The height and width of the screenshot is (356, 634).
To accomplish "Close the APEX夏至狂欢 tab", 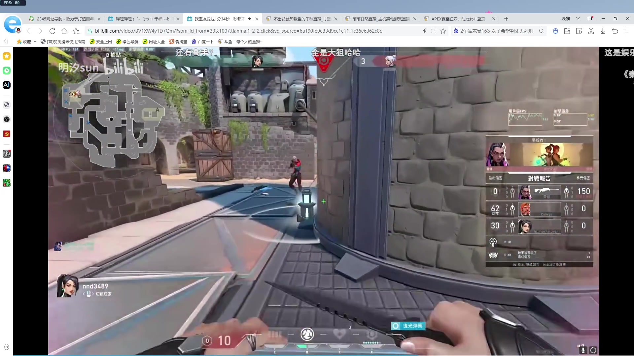I will 494,19.
